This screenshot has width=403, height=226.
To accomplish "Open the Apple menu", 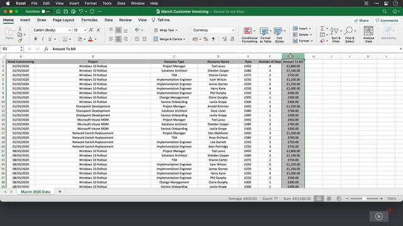I will 8,3.
